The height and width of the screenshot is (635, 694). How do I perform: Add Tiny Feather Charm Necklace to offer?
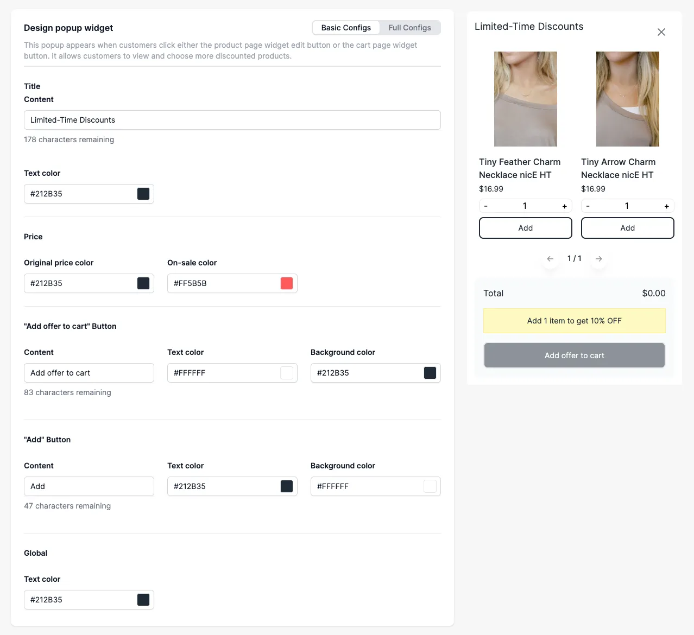click(x=525, y=228)
